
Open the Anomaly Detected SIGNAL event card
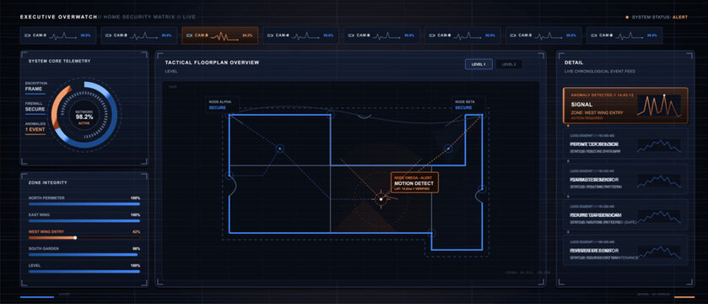[625, 106]
